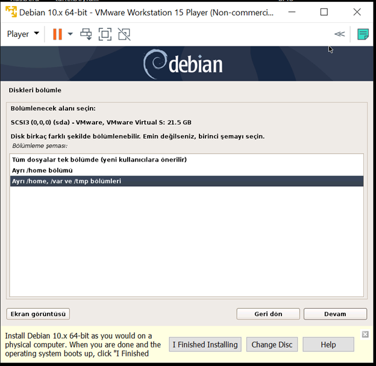376x366 pixels.
Task: Close the VMware Player window
Action: pos(357,12)
